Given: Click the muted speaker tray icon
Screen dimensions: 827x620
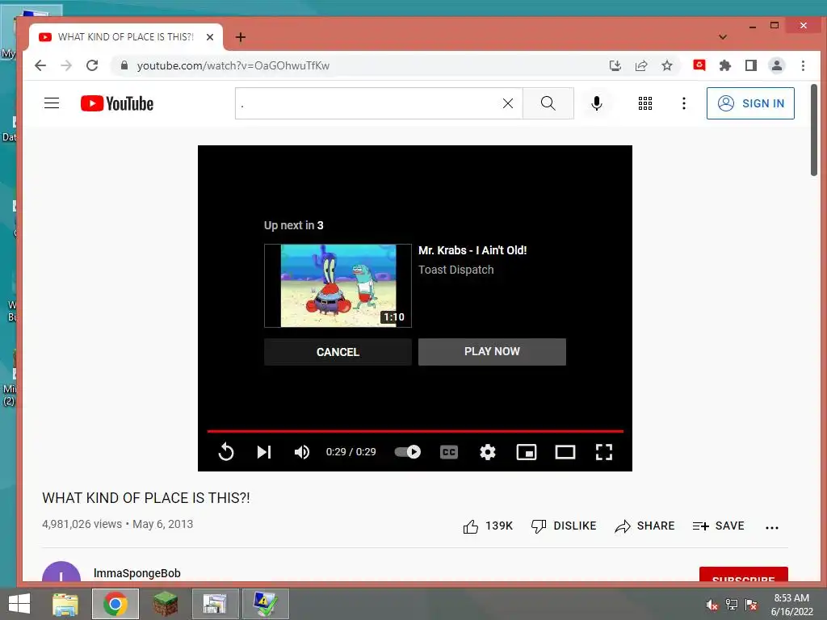Looking at the screenshot, I should (x=712, y=605).
